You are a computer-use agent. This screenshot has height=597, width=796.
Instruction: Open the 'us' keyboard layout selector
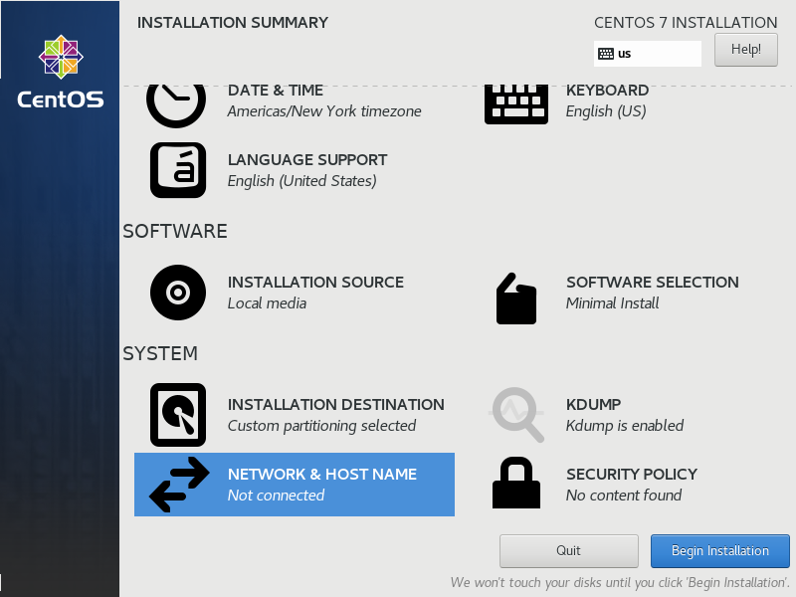(648, 53)
